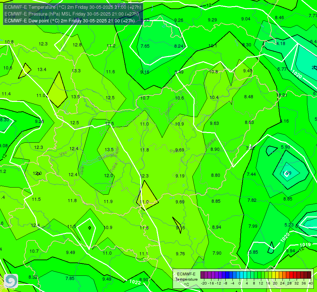Click the swirl logo icon
317x292 pixels.
tap(11, 281)
